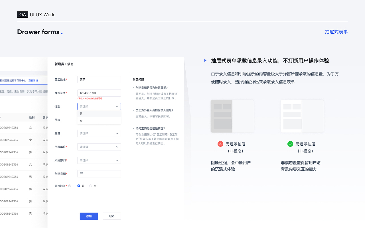
Task: Click the green check icon for 无遮罩抽屉
Action: pos(290,144)
